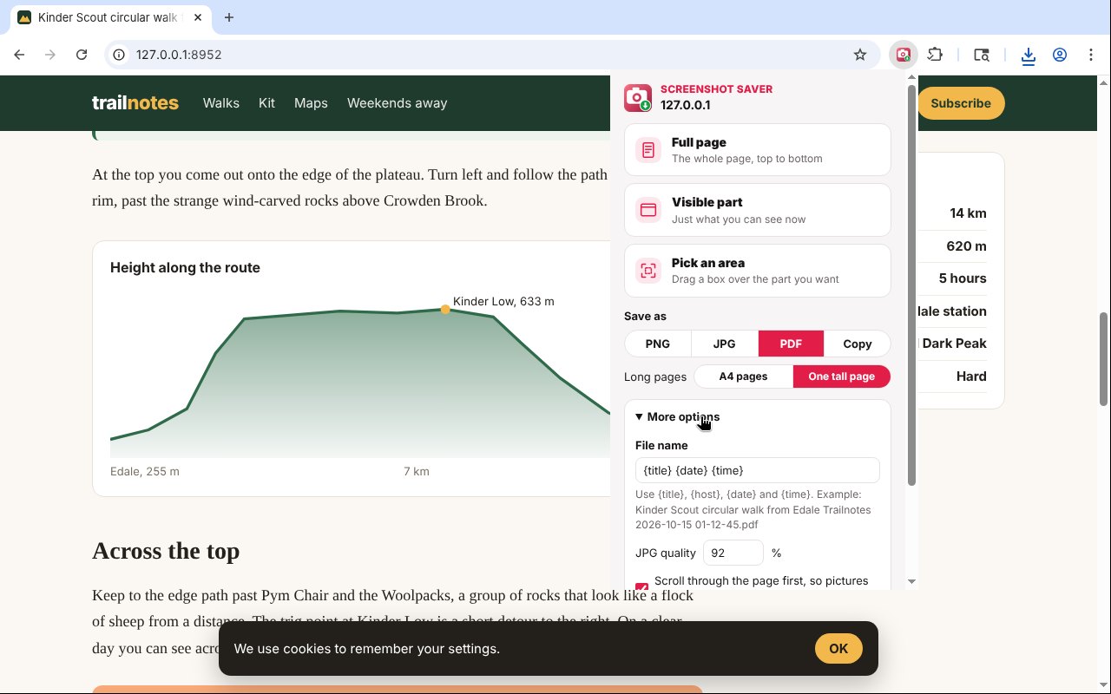This screenshot has height=694, width=1111.
Task: Select JPG as the save format
Action: pos(724,344)
